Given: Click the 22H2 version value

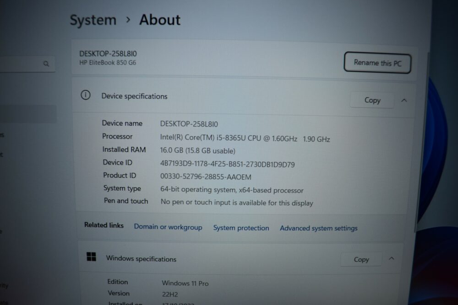Looking at the screenshot, I should (170, 294).
